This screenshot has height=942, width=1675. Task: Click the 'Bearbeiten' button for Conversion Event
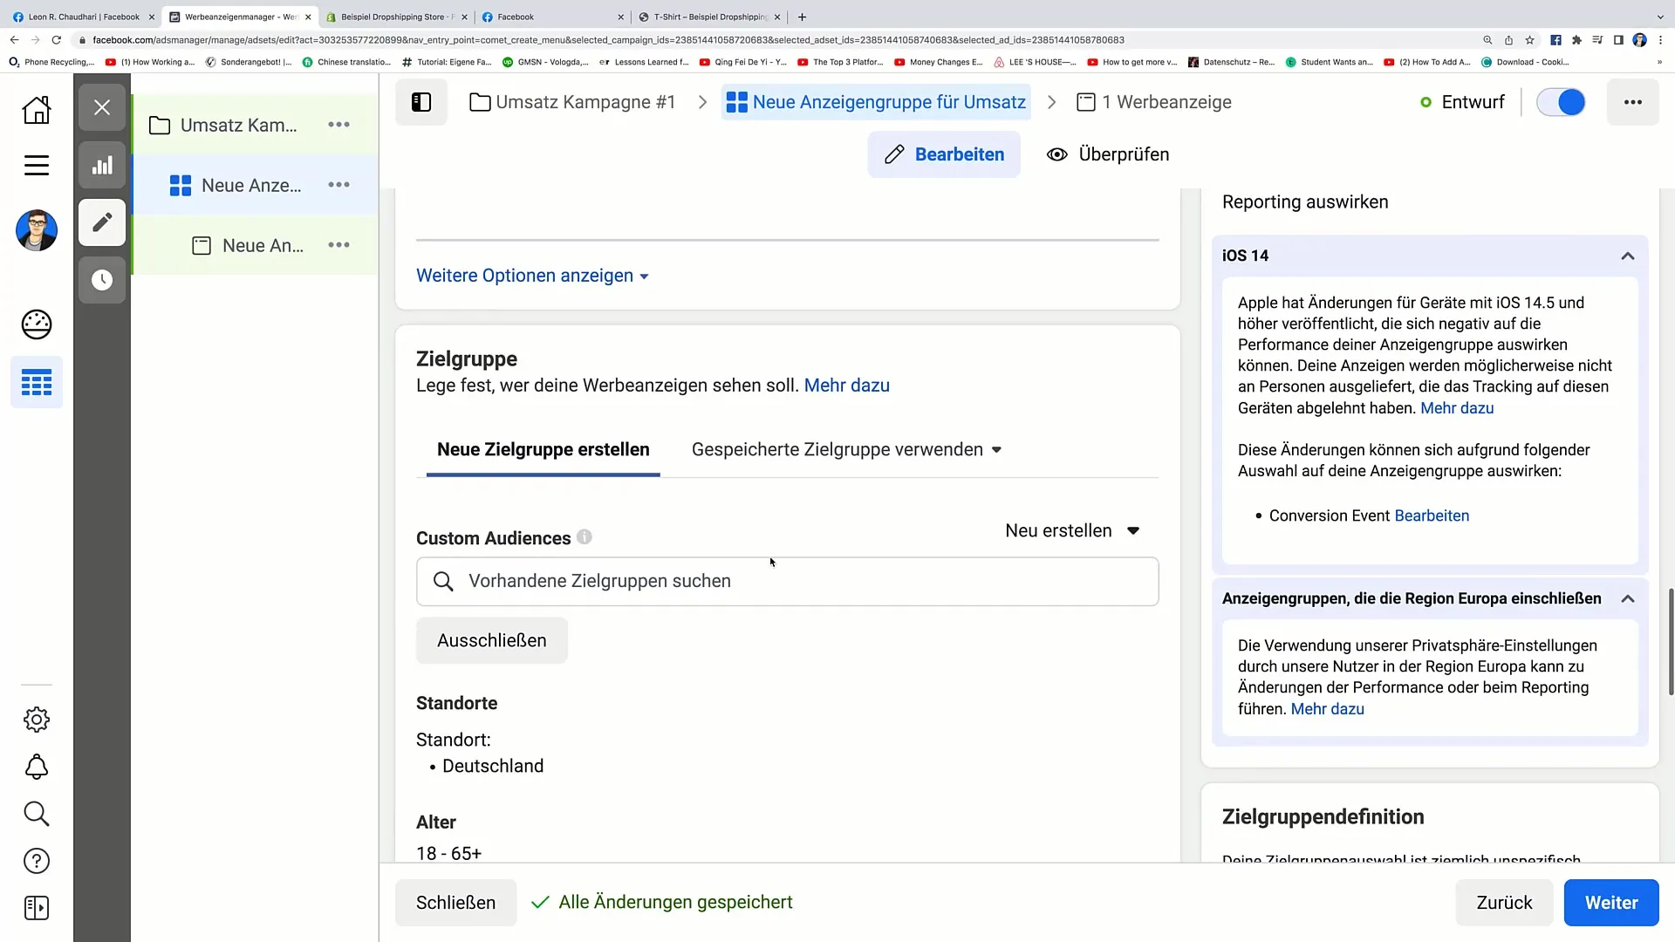pyautogui.click(x=1432, y=515)
